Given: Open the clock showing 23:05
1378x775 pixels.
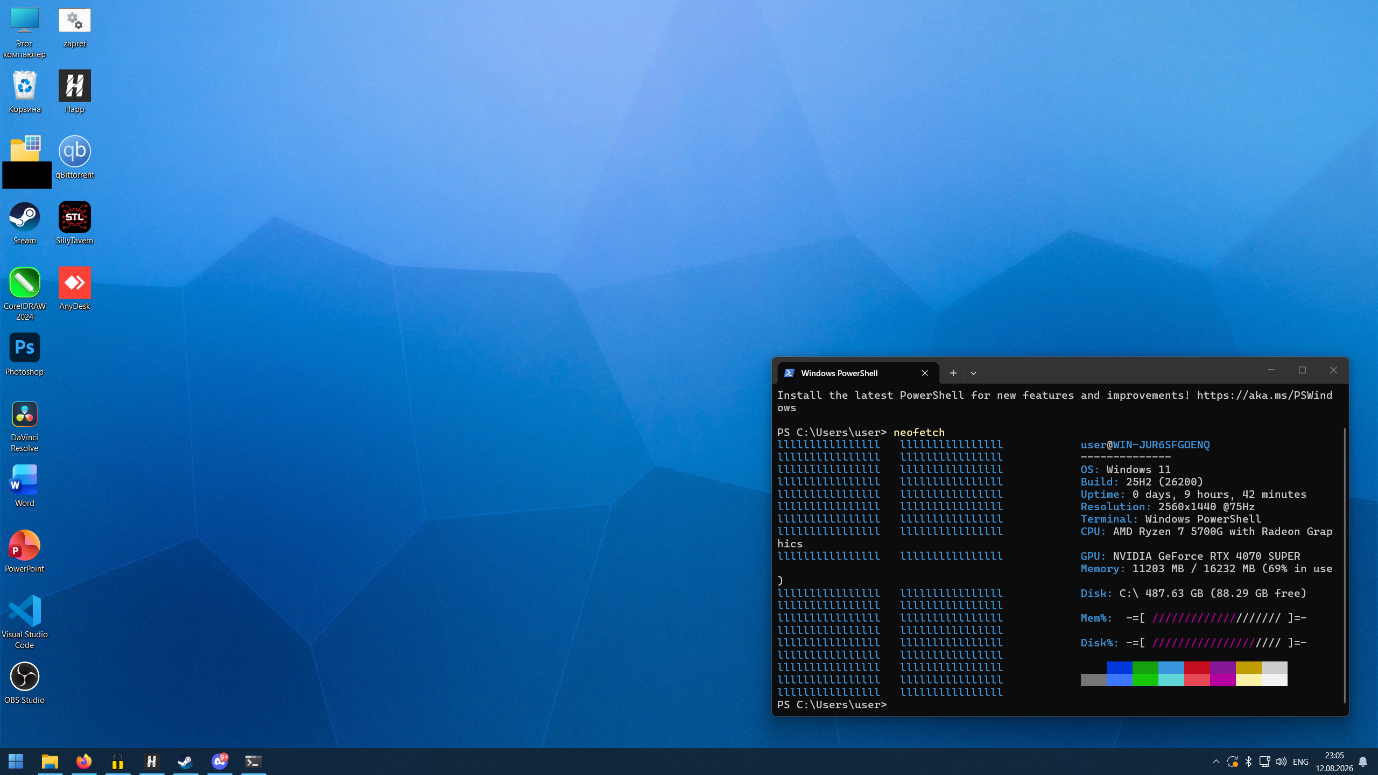Looking at the screenshot, I should coord(1334,762).
